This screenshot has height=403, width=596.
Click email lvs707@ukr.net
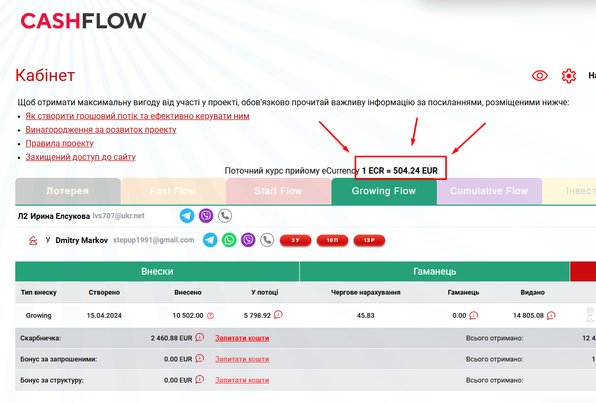(x=119, y=216)
